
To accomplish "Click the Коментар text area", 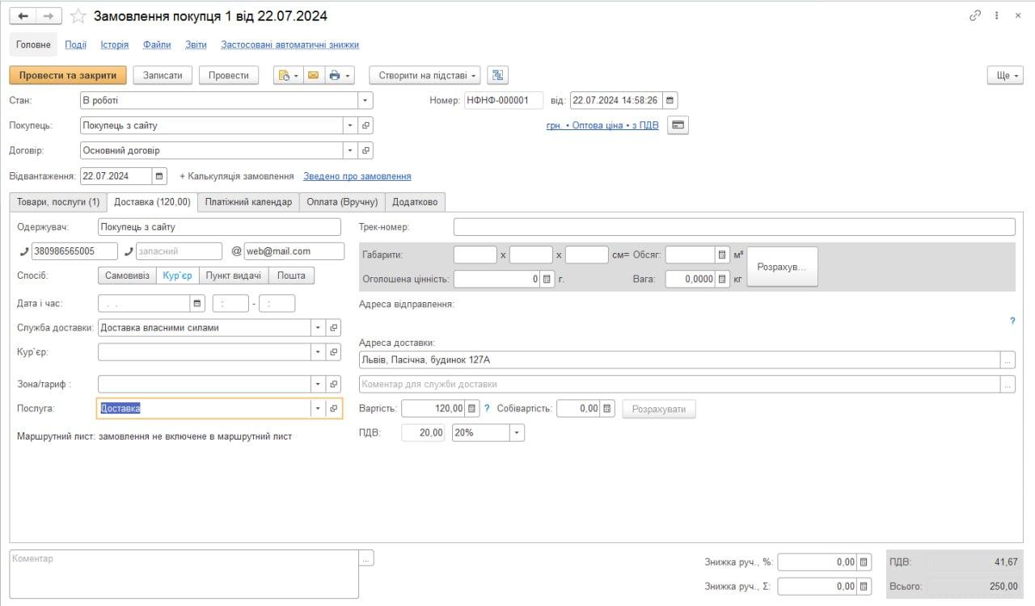I will (184, 574).
